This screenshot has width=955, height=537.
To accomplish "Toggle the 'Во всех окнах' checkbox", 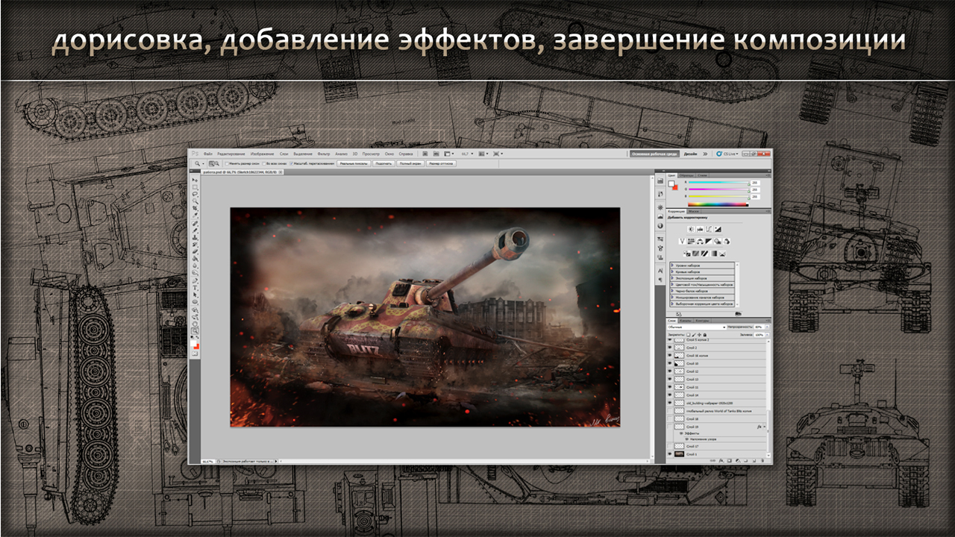I will [x=263, y=163].
